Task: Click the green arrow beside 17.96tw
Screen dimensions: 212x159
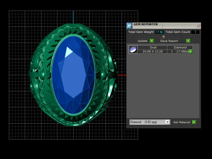Action: coord(191,52)
